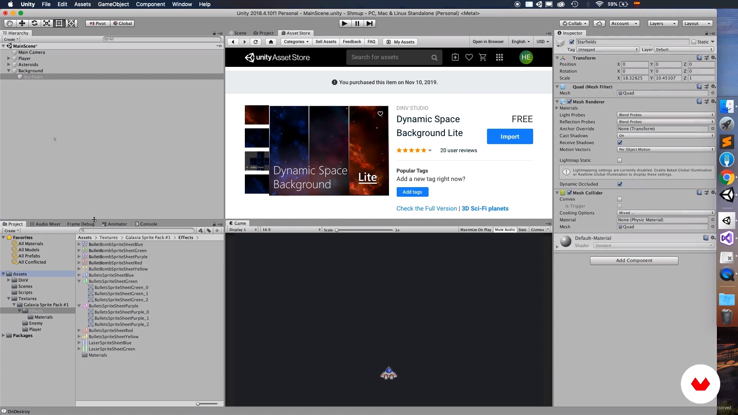
Task: Toggle the Static checkbox
Action: [694, 42]
